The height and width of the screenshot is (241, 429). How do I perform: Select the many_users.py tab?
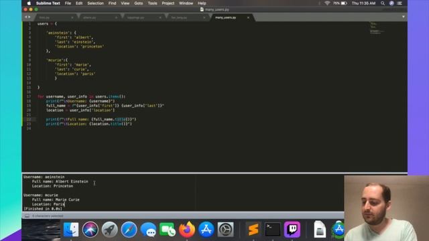(226, 17)
